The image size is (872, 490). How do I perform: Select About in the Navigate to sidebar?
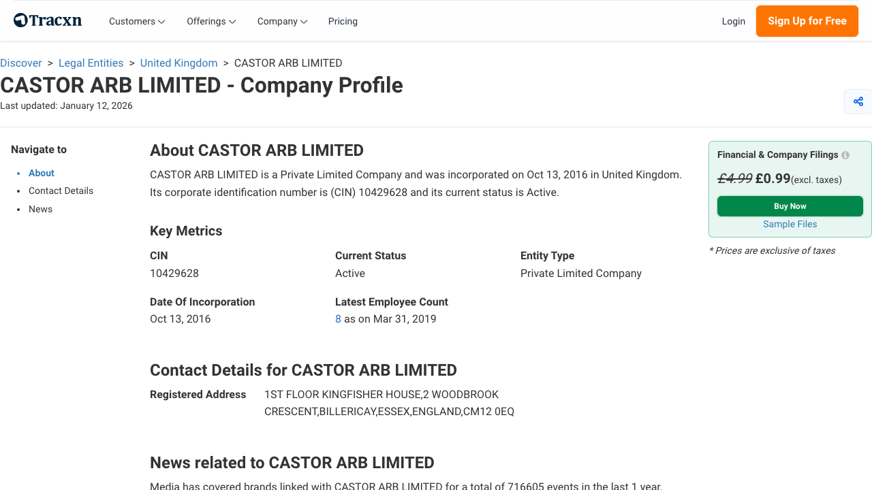tap(41, 173)
